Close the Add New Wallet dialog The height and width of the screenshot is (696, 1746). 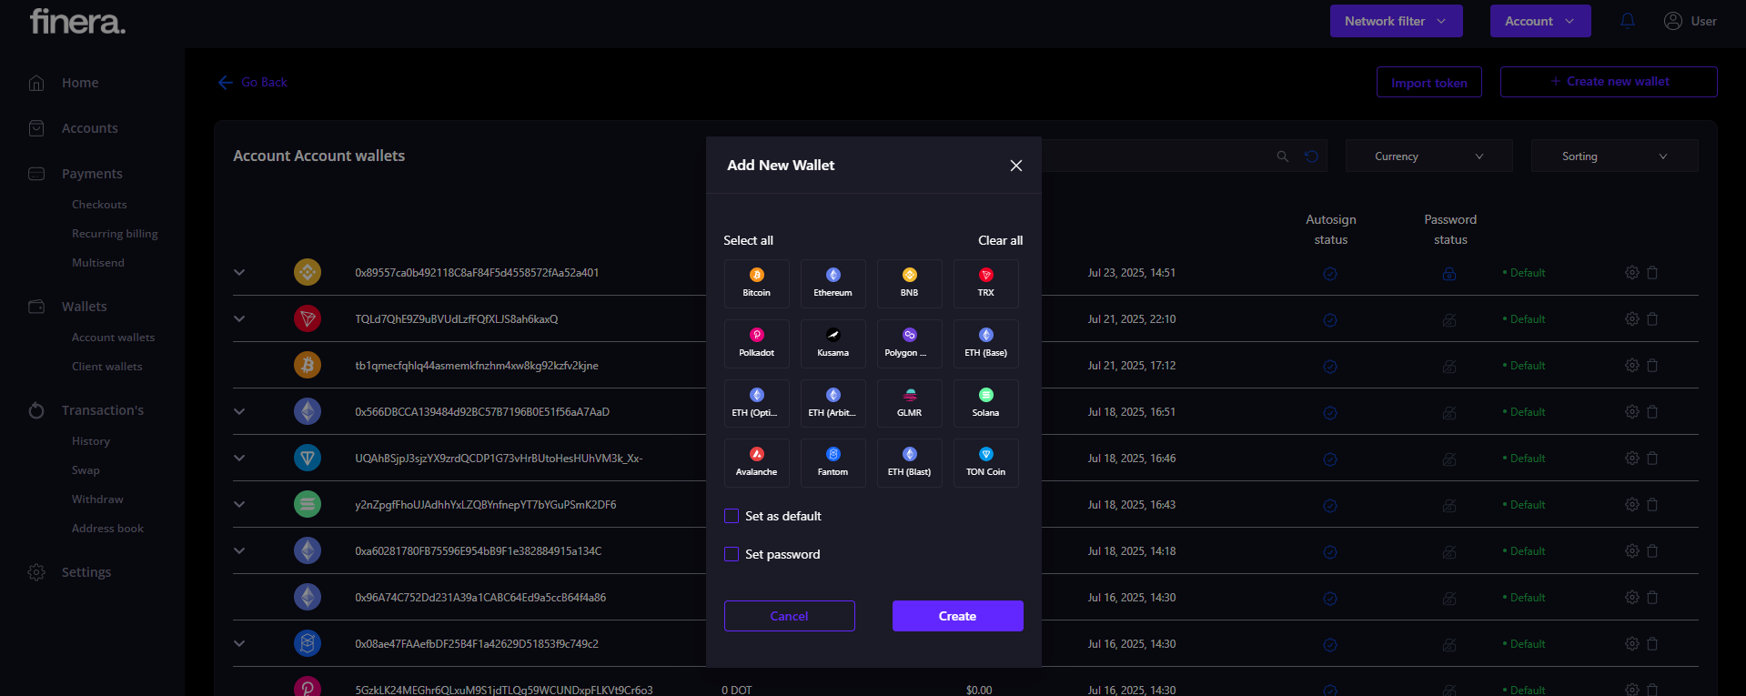point(1016,166)
